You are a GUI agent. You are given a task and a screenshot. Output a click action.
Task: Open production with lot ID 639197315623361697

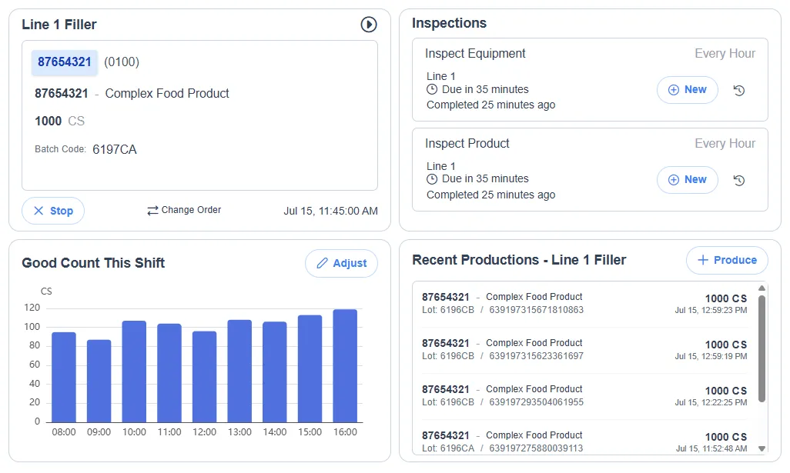(x=584, y=350)
